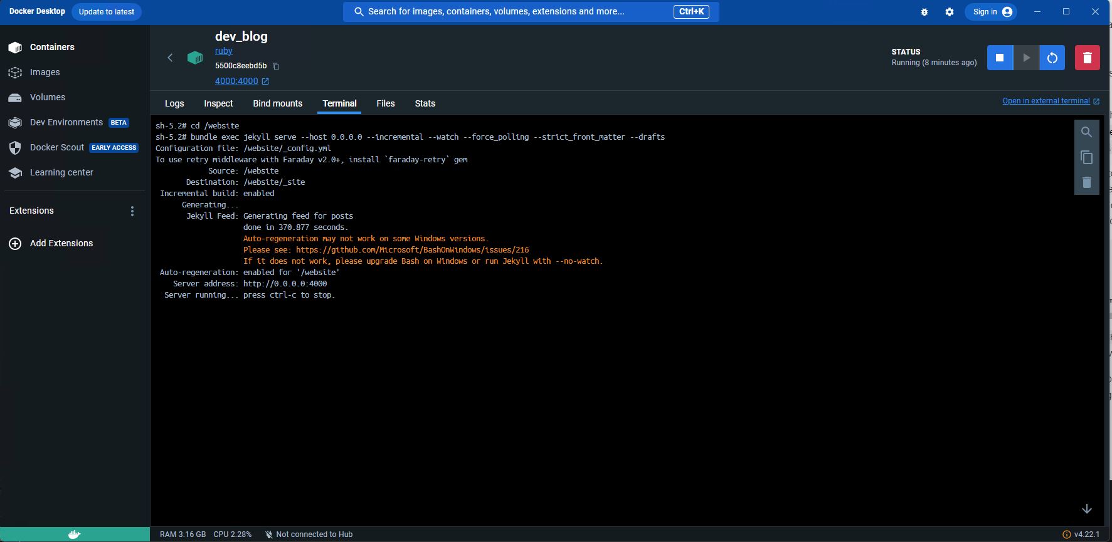Click the Containers sidebar icon

[x=16, y=47]
